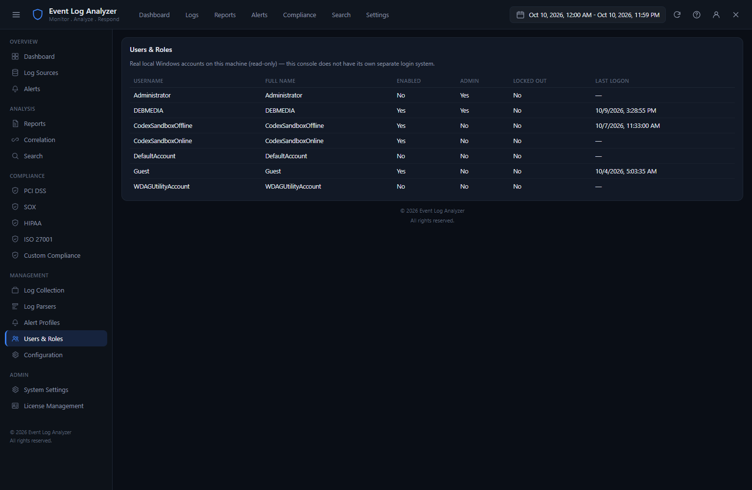This screenshot has height=490, width=752.
Task: Click the Alerts bell icon in sidebar
Action: pos(15,89)
